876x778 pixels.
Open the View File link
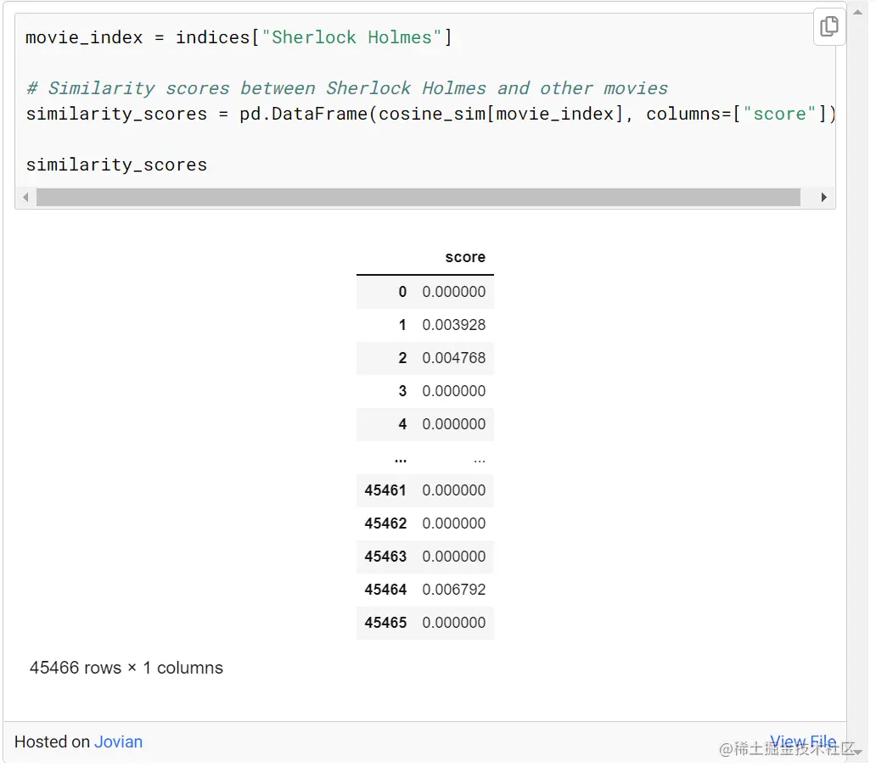[803, 742]
